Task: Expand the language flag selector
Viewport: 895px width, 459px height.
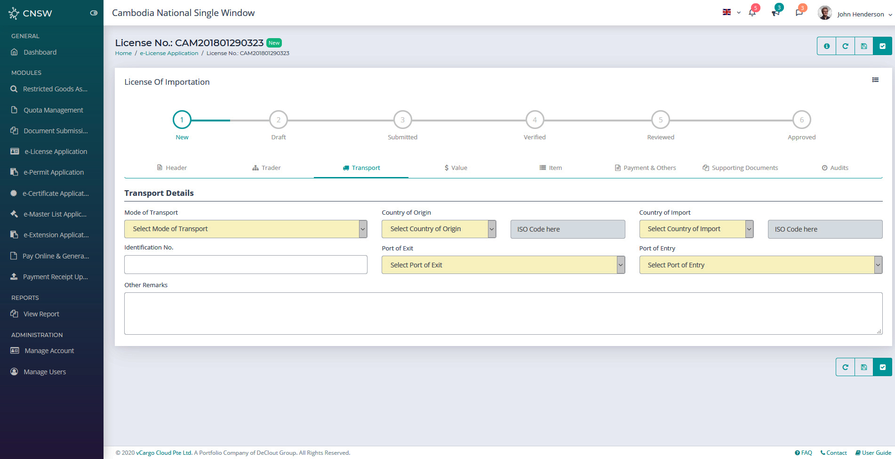Action: 731,13
